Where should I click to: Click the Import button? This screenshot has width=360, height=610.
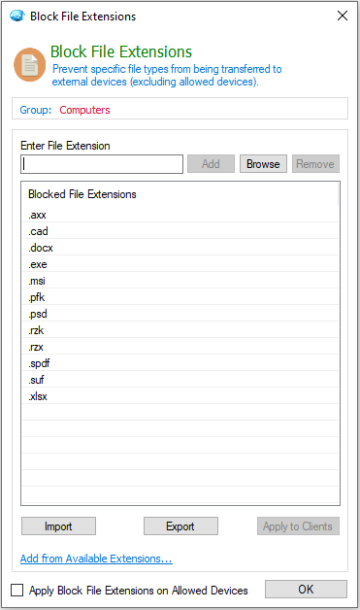[58, 525]
